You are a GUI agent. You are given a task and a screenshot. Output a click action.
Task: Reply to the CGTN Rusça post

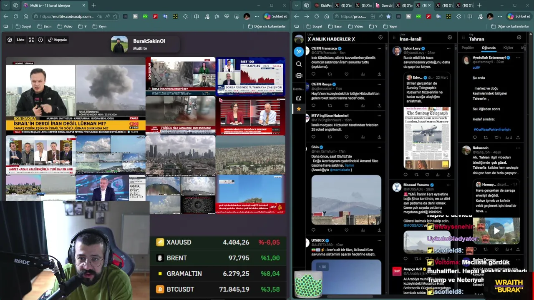[x=313, y=105]
